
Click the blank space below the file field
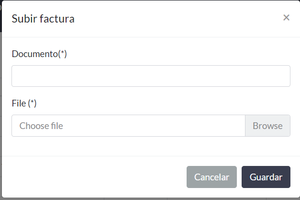click(151, 146)
